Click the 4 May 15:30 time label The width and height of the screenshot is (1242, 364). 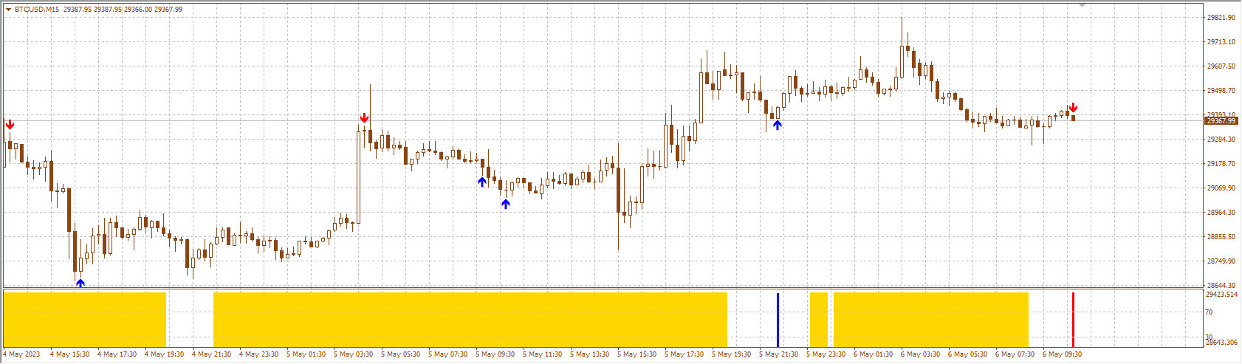[x=69, y=354]
